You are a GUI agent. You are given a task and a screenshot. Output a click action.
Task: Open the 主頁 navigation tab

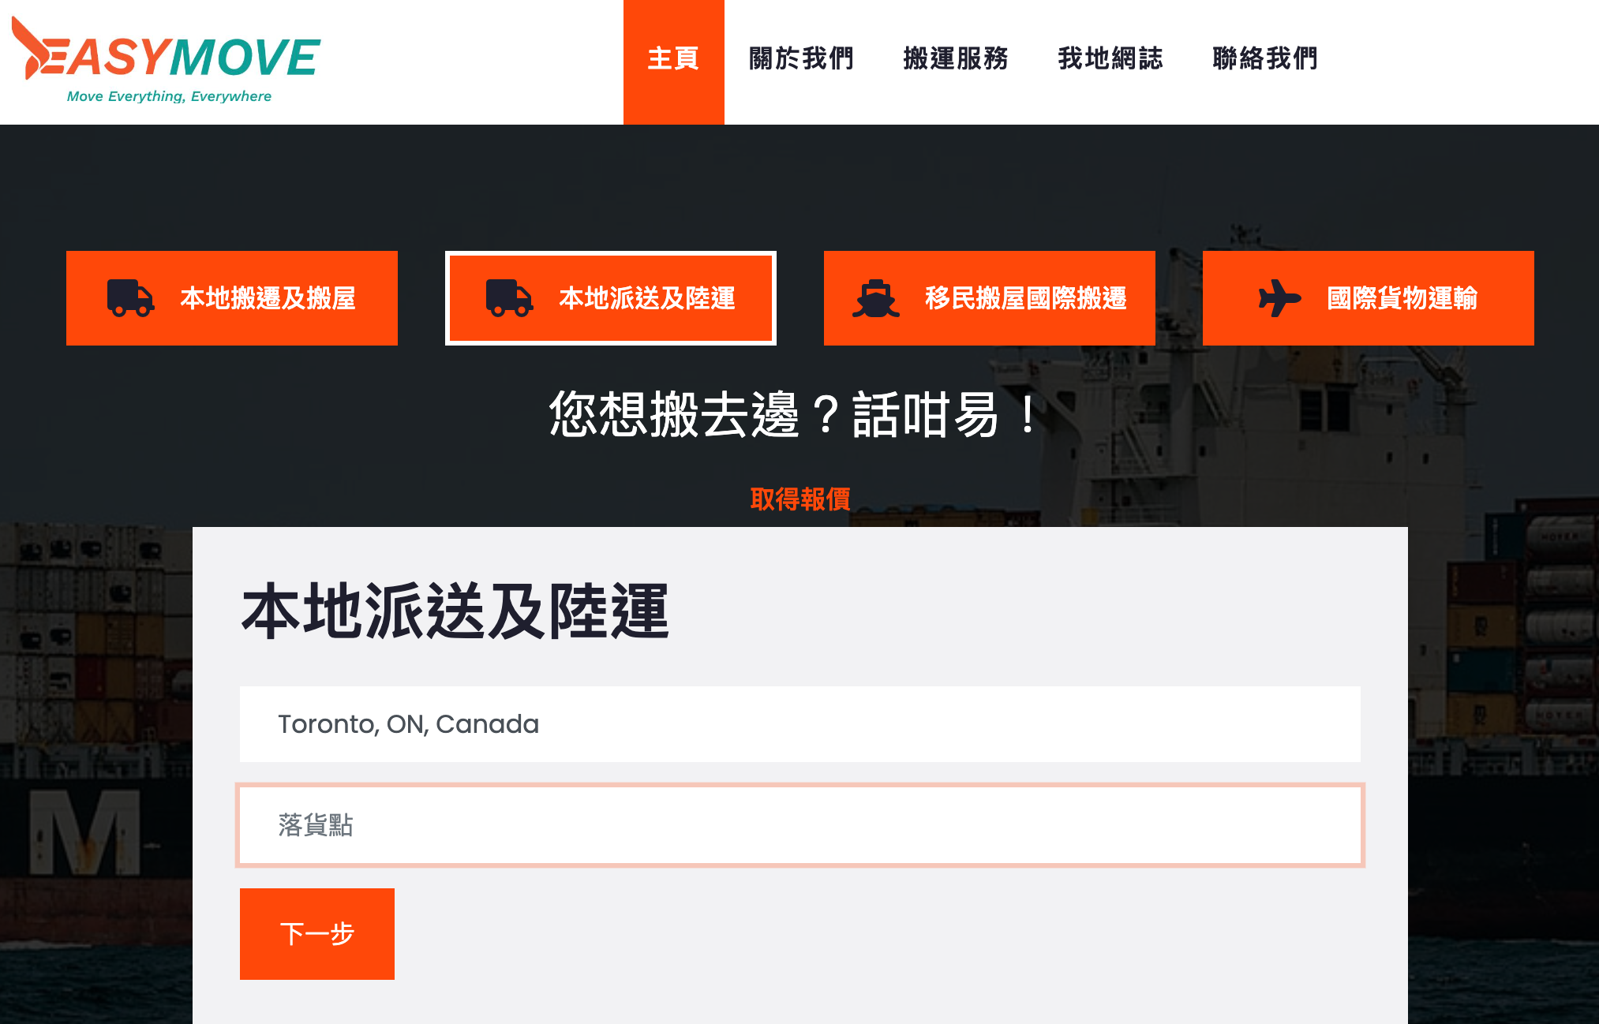point(673,62)
